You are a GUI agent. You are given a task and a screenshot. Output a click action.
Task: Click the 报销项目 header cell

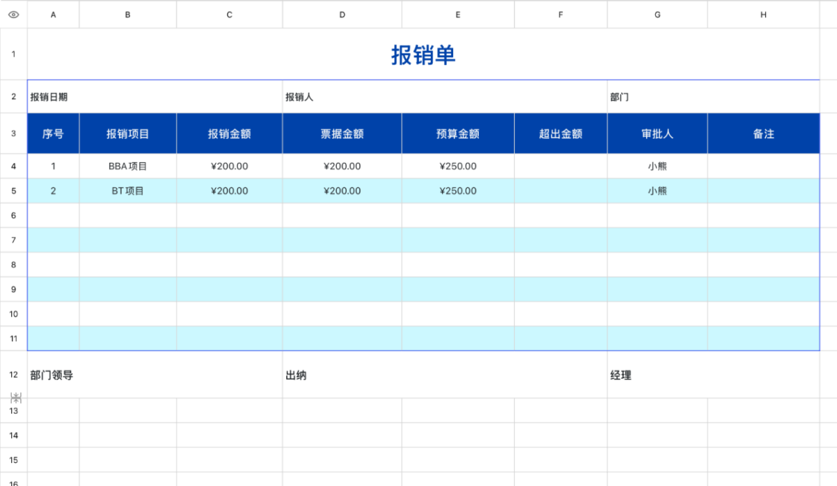[127, 134]
